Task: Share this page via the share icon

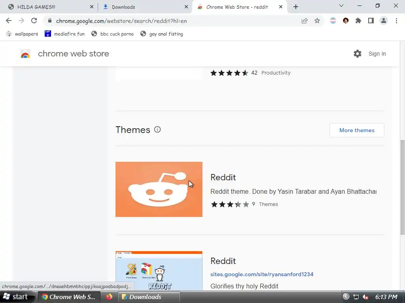Action: 305,21
